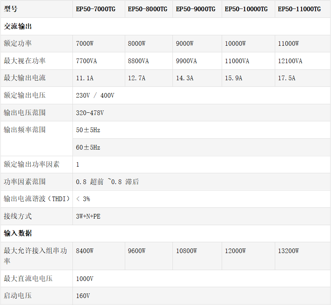Select the 输入数据 section heading

tap(18, 234)
